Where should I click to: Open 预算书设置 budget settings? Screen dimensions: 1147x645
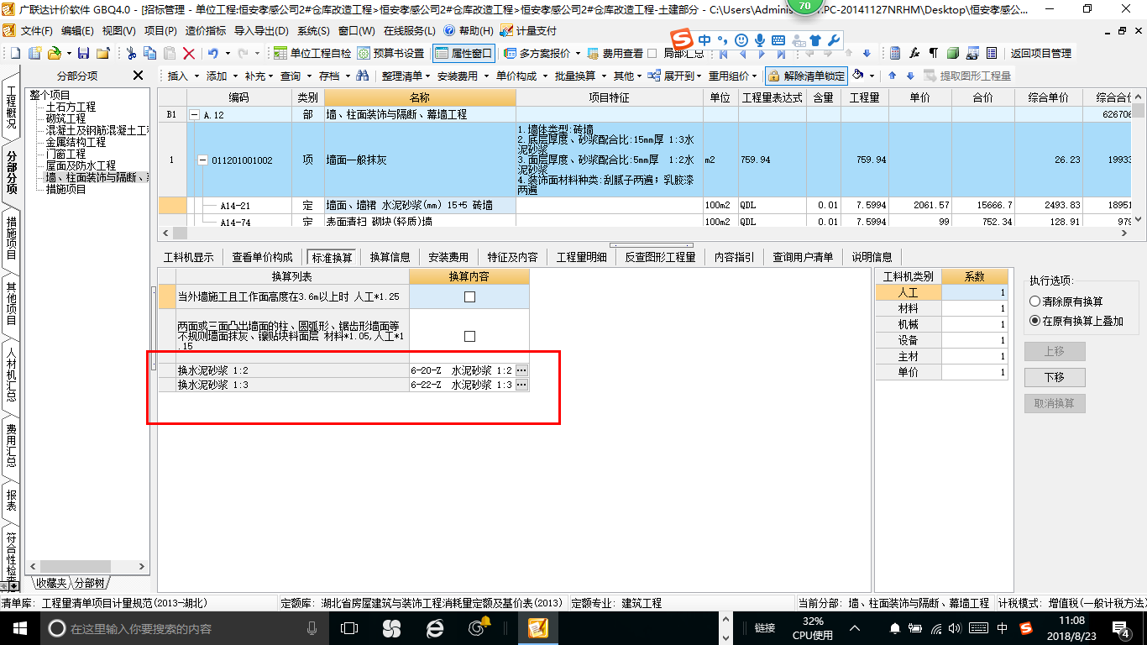coord(390,53)
